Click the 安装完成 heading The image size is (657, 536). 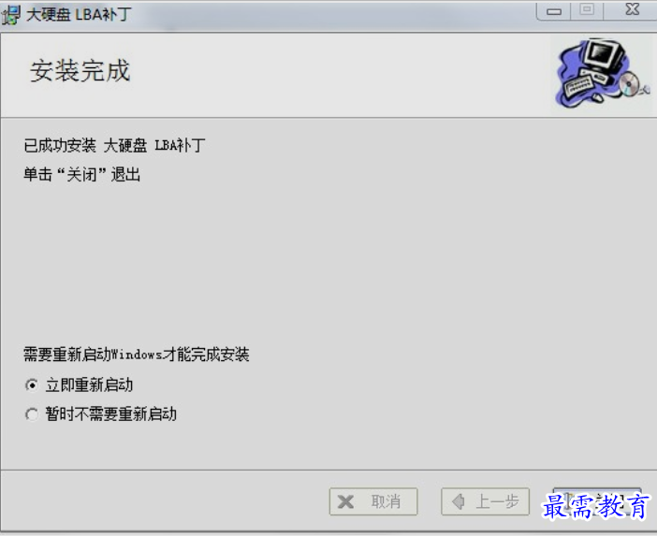pos(80,70)
